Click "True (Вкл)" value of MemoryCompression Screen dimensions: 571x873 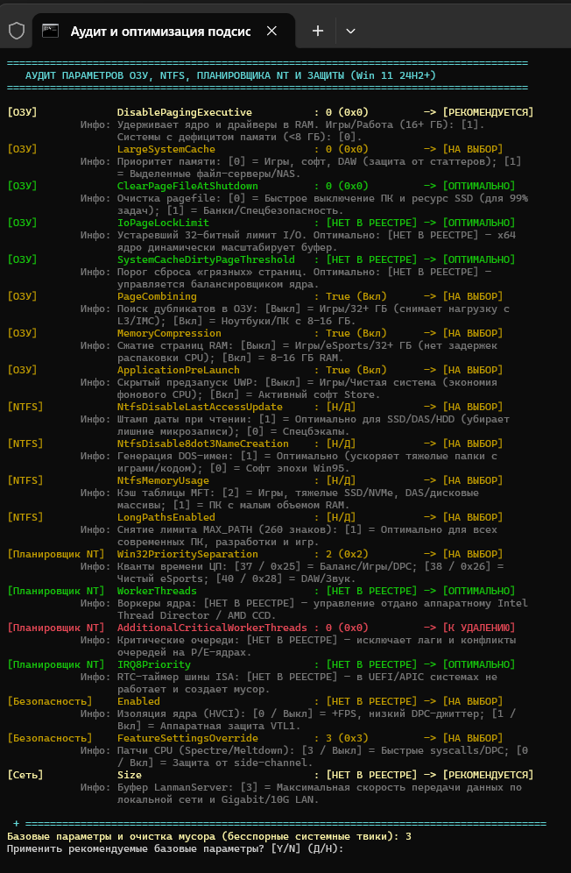coord(356,333)
